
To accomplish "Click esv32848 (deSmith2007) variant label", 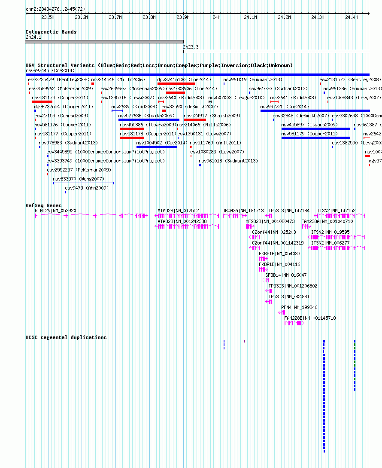I will 301,116.
